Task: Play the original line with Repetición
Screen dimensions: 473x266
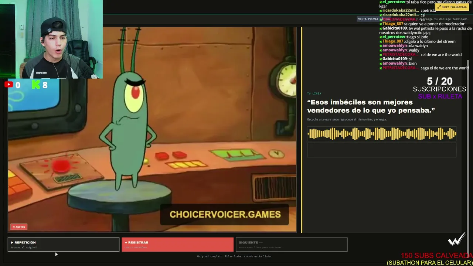Action: [64, 245]
